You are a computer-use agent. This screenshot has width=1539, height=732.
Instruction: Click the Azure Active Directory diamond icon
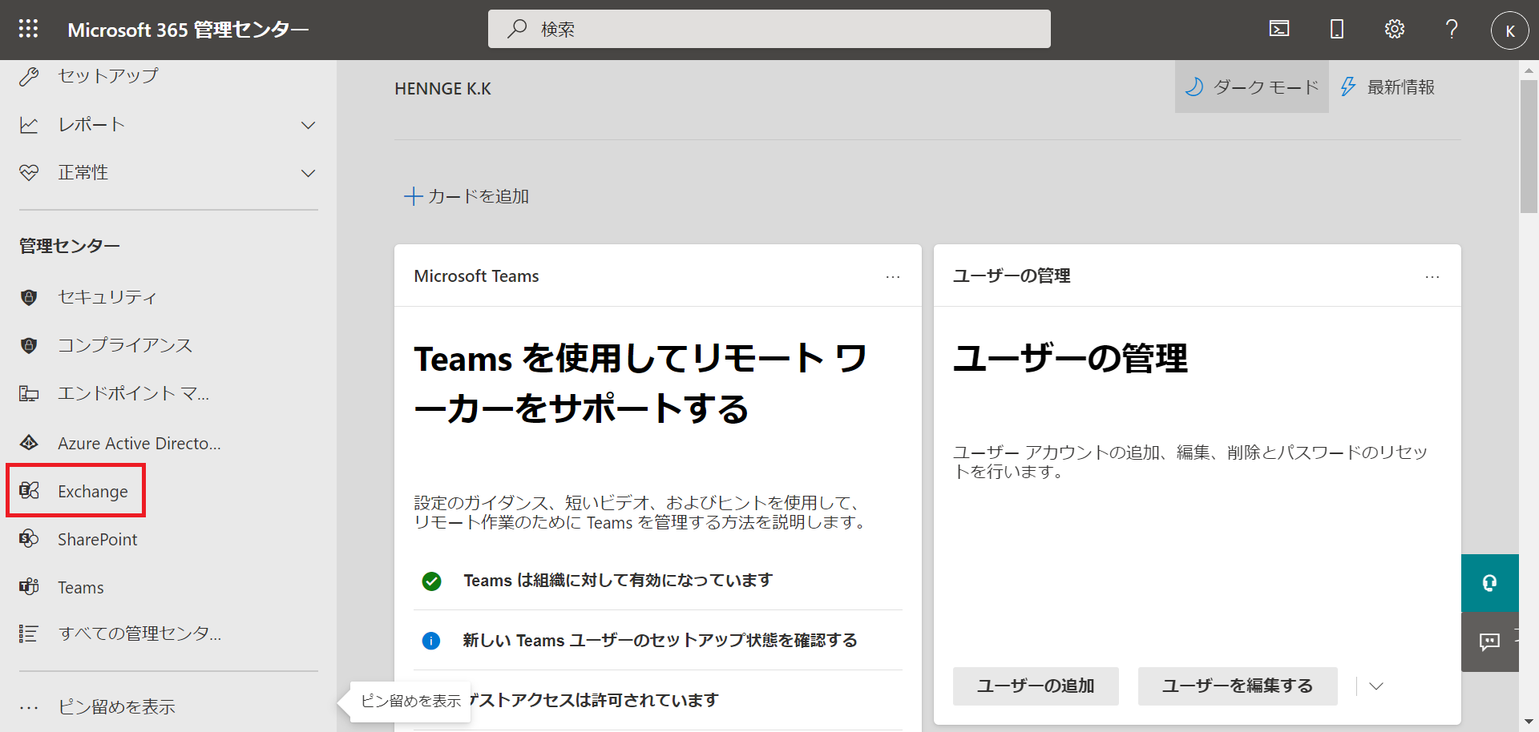click(29, 443)
